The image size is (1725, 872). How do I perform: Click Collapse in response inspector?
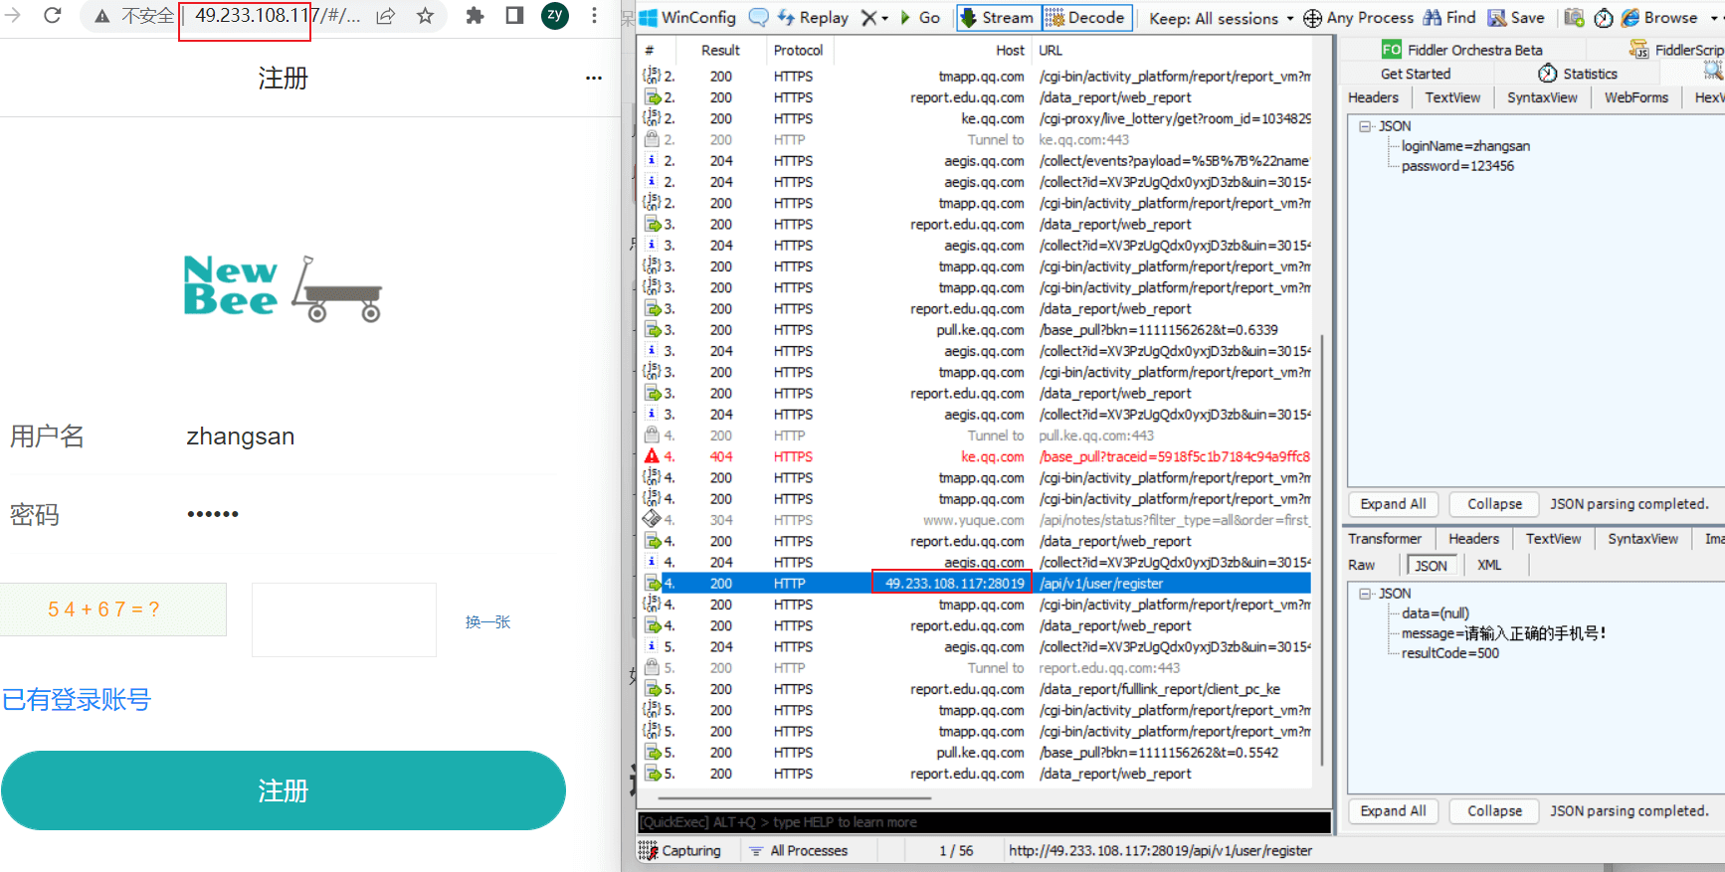click(x=1494, y=811)
